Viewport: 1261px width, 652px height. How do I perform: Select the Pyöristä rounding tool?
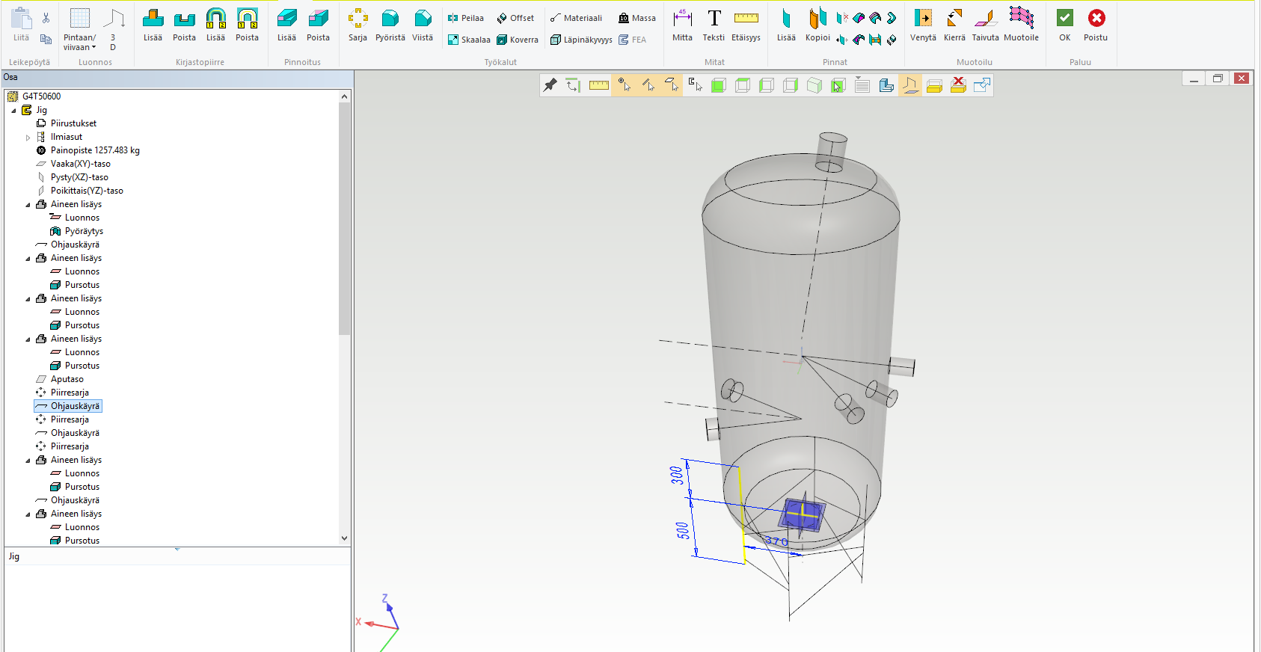390,25
